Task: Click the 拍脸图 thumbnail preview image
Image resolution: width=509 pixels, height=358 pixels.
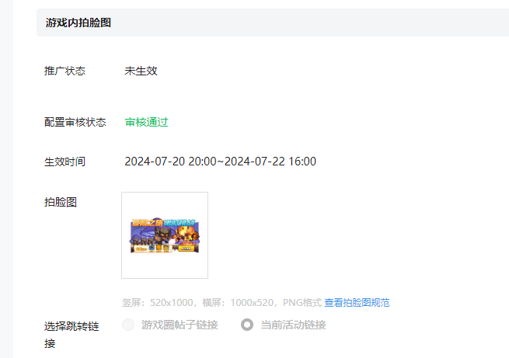Action: tap(165, 235)
